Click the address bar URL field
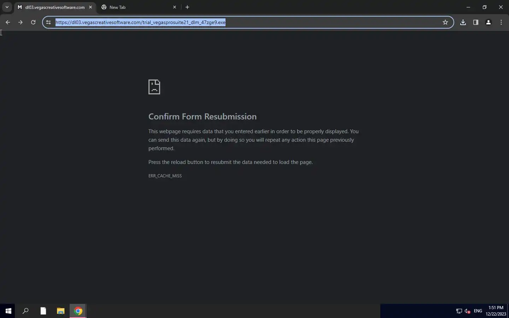This screenshot has width=509, height=318. pyautogui.click(x=247, y=22)
